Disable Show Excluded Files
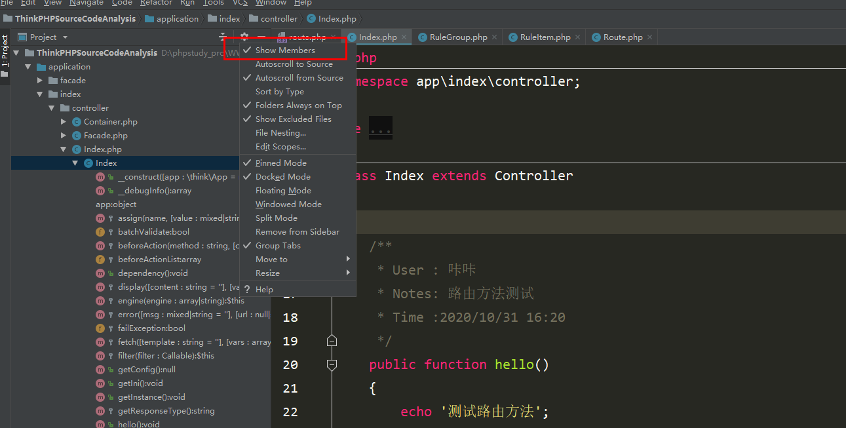 [x=293, y=119]
